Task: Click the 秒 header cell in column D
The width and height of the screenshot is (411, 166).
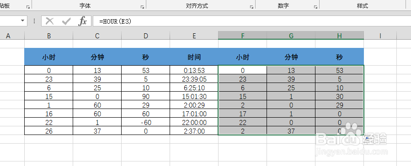Action: (x=146, y=57)
